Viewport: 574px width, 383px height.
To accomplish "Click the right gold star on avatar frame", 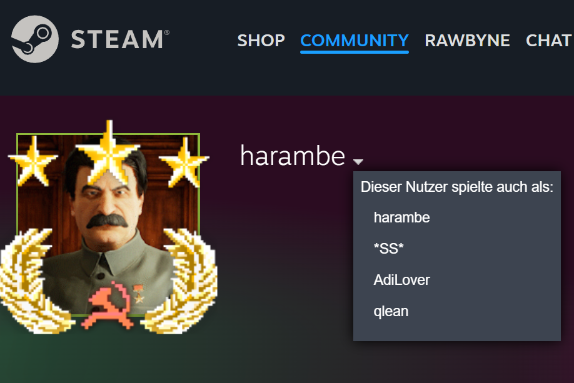I will tap(184, 162).
